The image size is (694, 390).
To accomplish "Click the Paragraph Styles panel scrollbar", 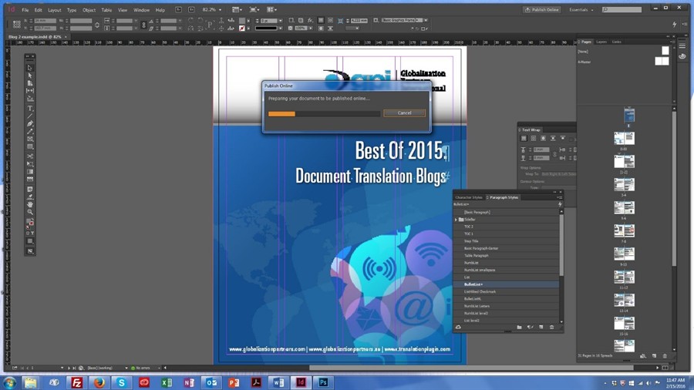I will (x=561, y=244).
